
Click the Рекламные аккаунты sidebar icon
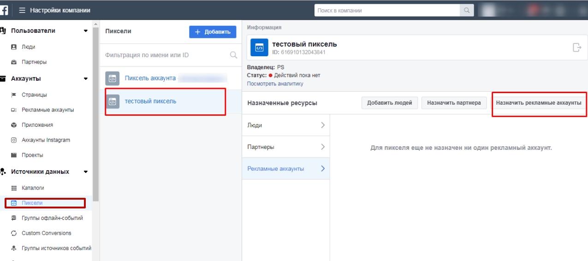14,110
